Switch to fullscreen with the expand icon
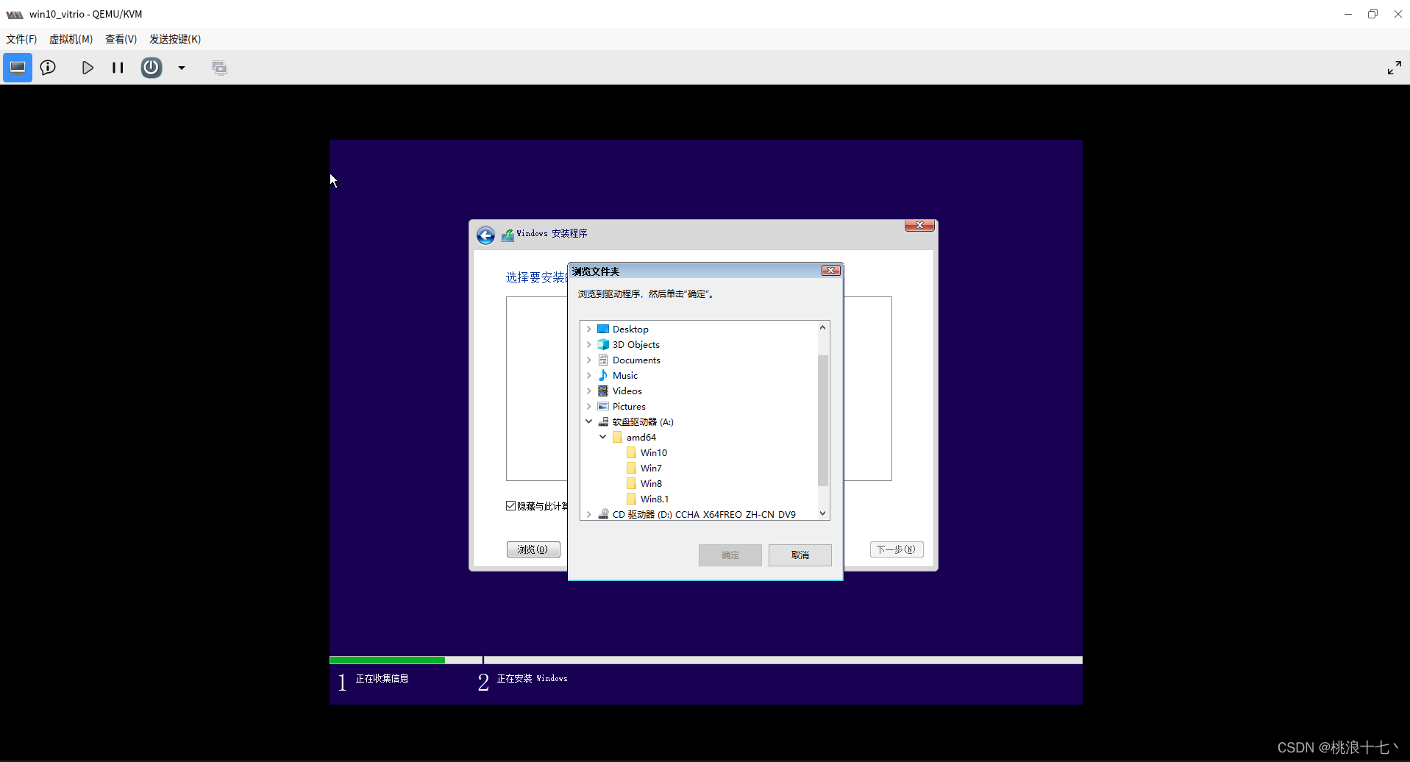 pos(1394,68)
